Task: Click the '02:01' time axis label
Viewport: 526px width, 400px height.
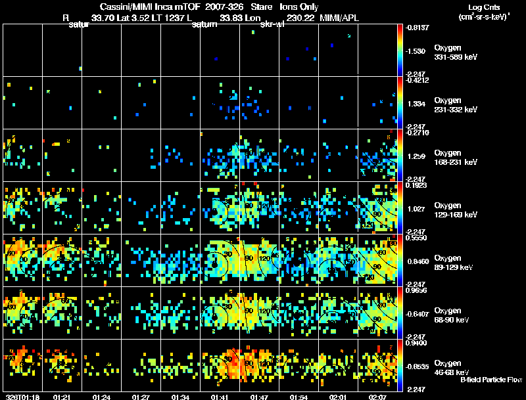Action: 338,397
